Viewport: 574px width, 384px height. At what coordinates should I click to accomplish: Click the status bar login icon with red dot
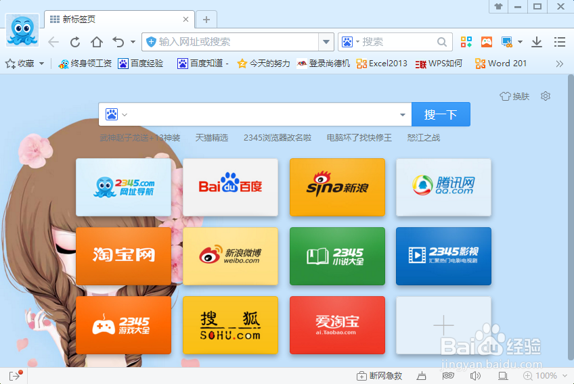[16, 375]
